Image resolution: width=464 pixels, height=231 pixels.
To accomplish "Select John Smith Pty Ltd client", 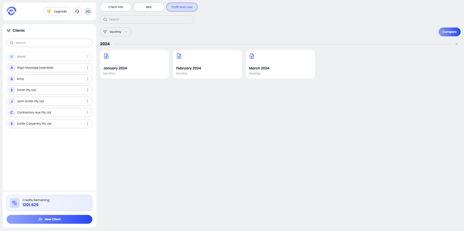I will pos(49,101).
